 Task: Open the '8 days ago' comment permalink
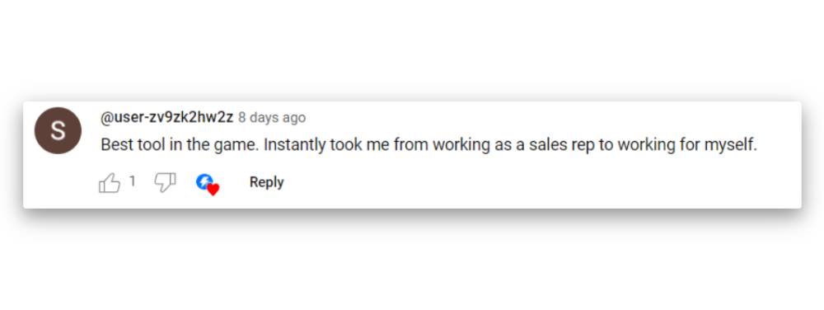[272, 117]
